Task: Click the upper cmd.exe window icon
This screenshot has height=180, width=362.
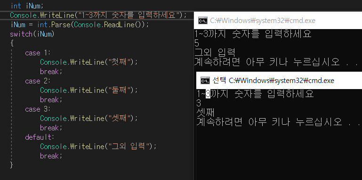Action: coord(203,21)
